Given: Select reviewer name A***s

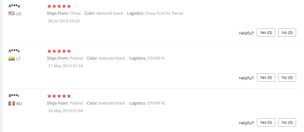Looking at the screenshot, I should click(14, 51).
